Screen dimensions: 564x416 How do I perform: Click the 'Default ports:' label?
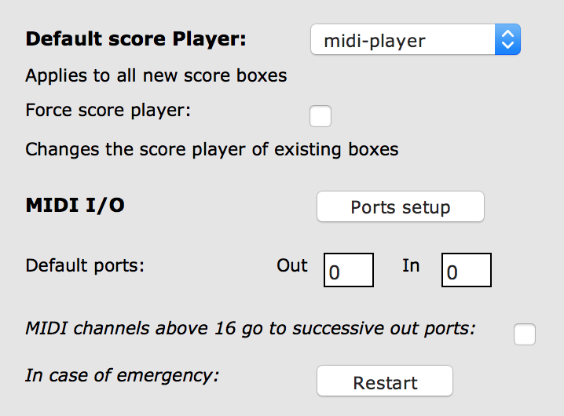(85, 266)
